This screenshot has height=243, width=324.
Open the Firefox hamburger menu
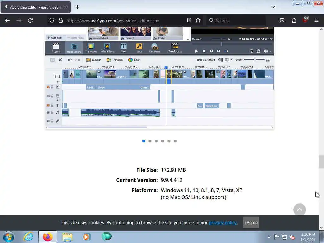pos(316,20)
